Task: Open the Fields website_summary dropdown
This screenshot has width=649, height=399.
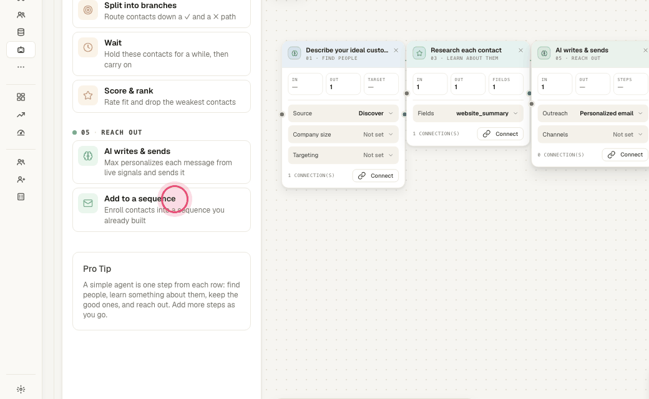Action: click(468, 113)
